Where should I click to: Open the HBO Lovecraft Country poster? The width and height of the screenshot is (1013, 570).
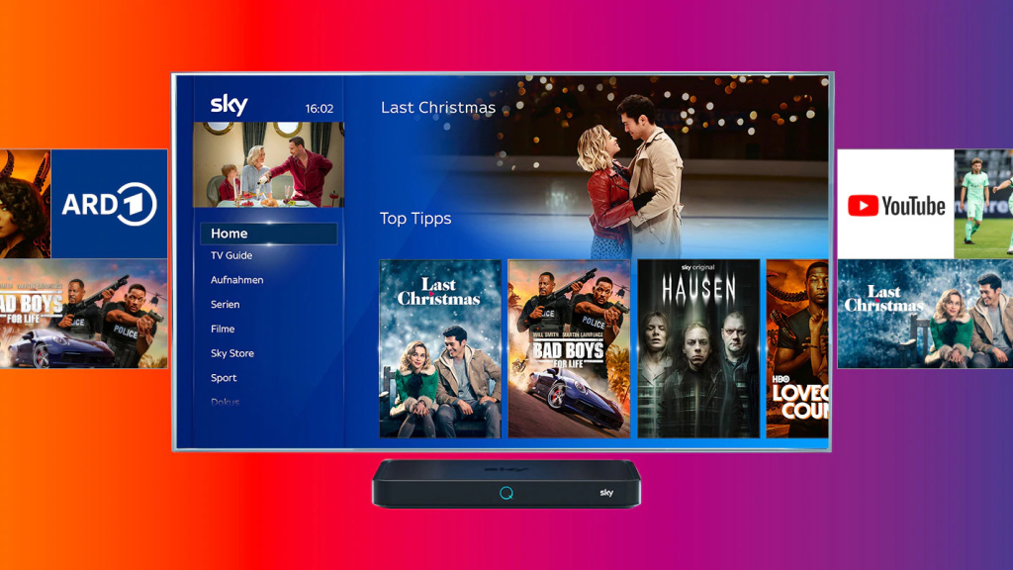pyautogui.click(x=797, y=349)
